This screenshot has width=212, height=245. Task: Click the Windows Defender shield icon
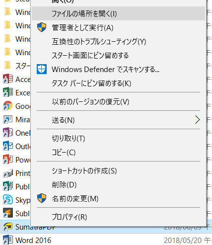pyautogui.click(x=42, y=69)
